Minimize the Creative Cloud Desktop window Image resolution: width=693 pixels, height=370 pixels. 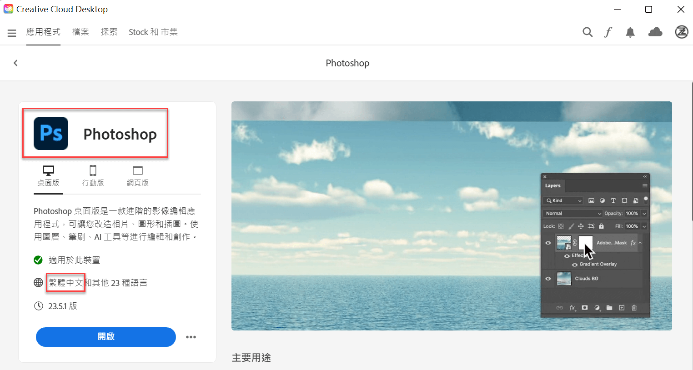[x=617, y=9]
